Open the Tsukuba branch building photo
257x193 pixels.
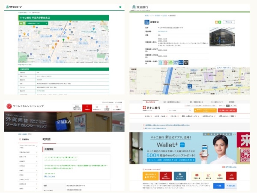[222, 37]
